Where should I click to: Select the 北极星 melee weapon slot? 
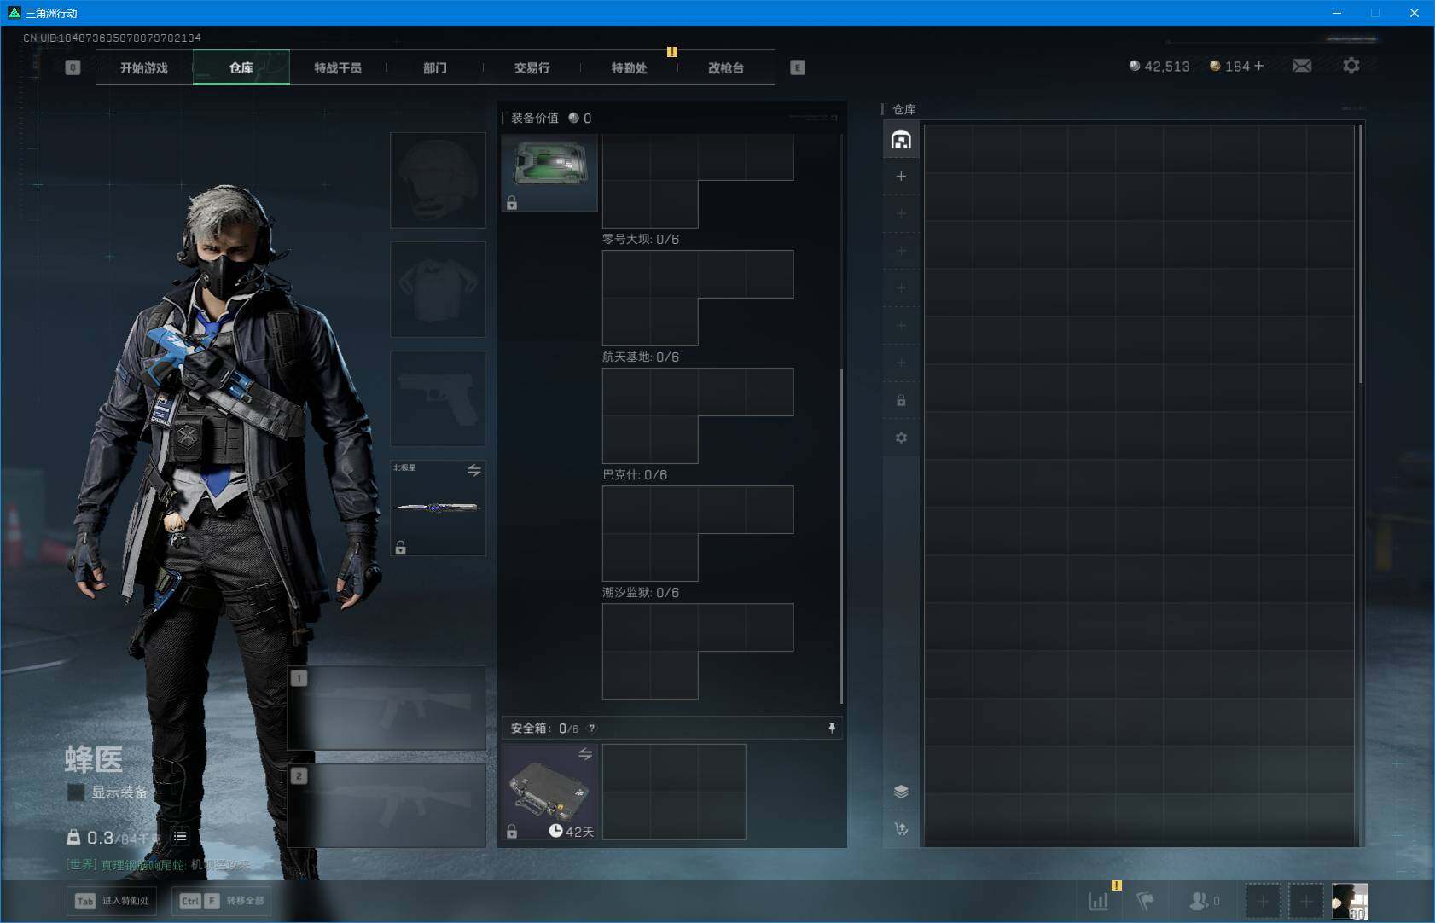439,508
